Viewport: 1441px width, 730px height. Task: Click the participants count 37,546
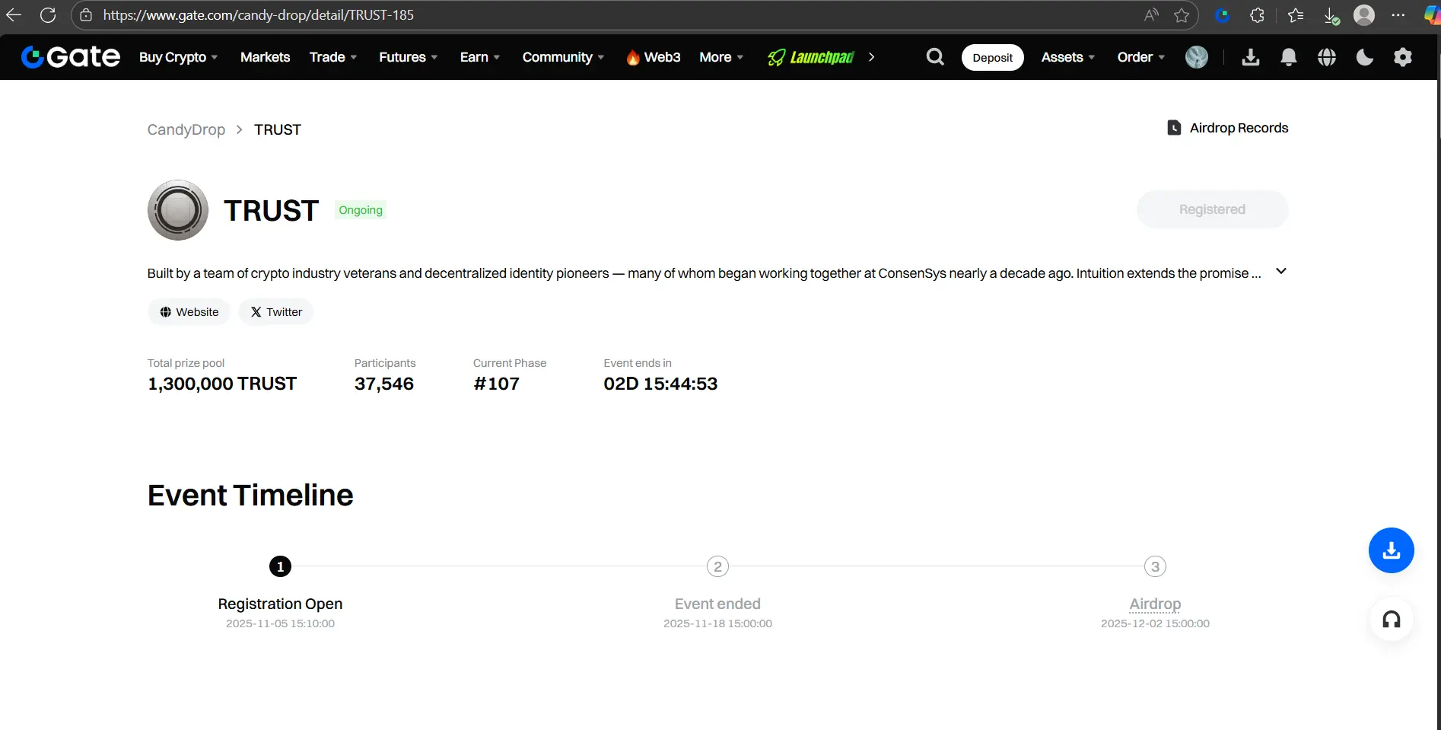click(x=384, y=384)
